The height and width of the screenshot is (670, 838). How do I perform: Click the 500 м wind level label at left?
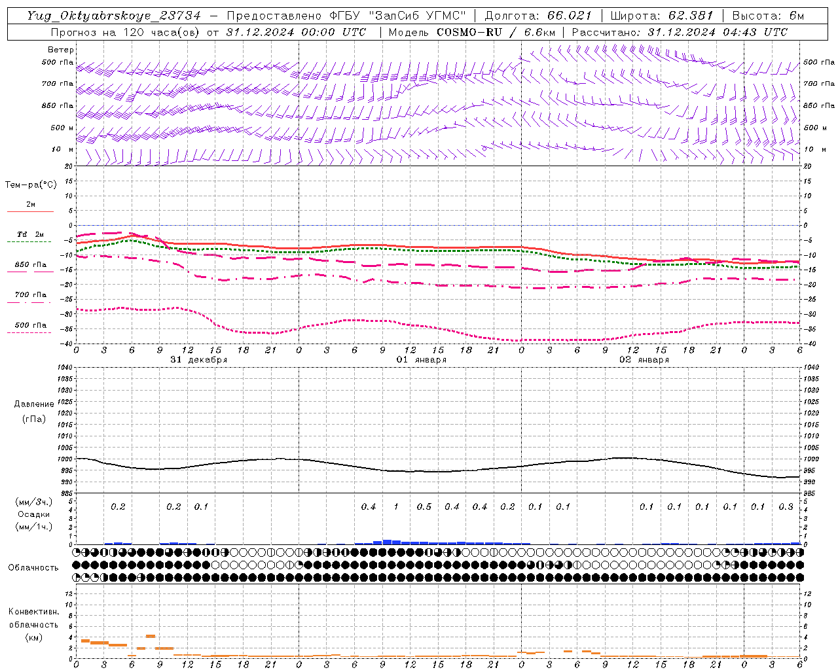[62, 128]
